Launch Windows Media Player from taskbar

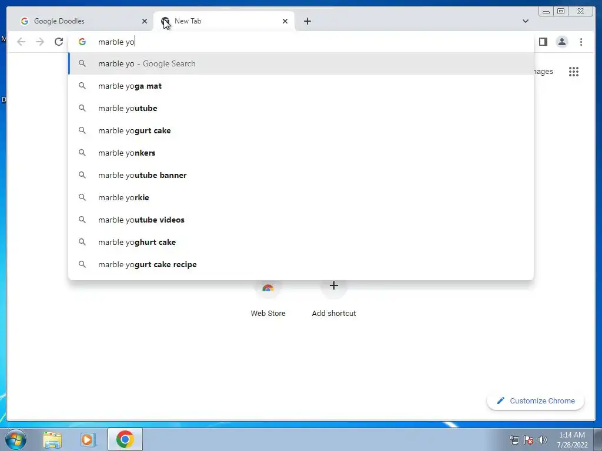point(88,440)
